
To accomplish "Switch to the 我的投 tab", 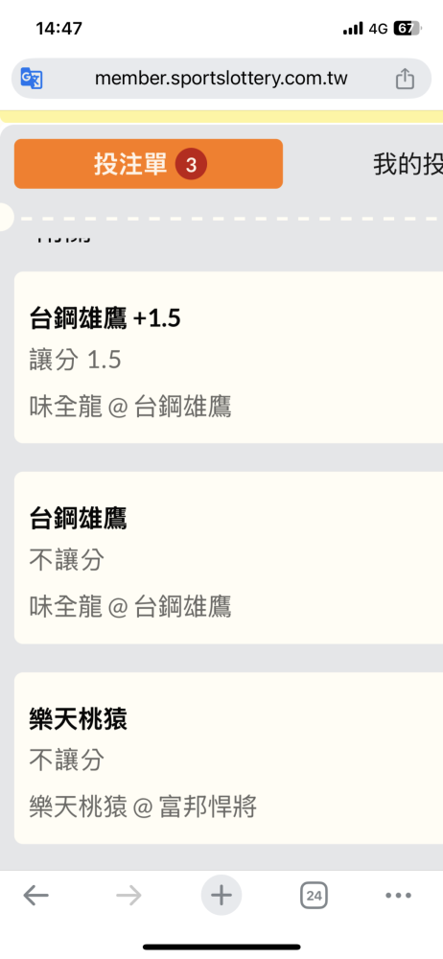I will 408,165.
